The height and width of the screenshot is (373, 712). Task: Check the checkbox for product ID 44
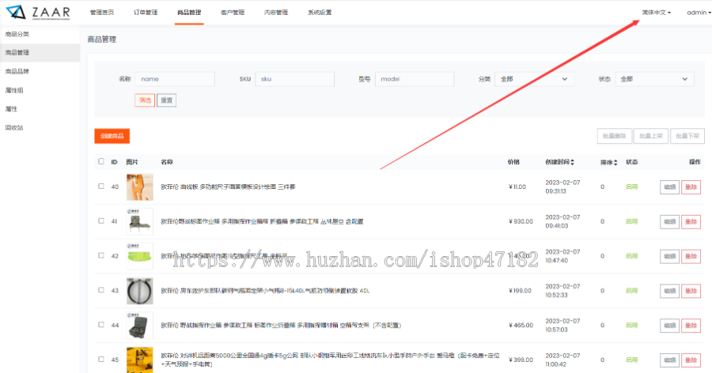tap(101, 325)
